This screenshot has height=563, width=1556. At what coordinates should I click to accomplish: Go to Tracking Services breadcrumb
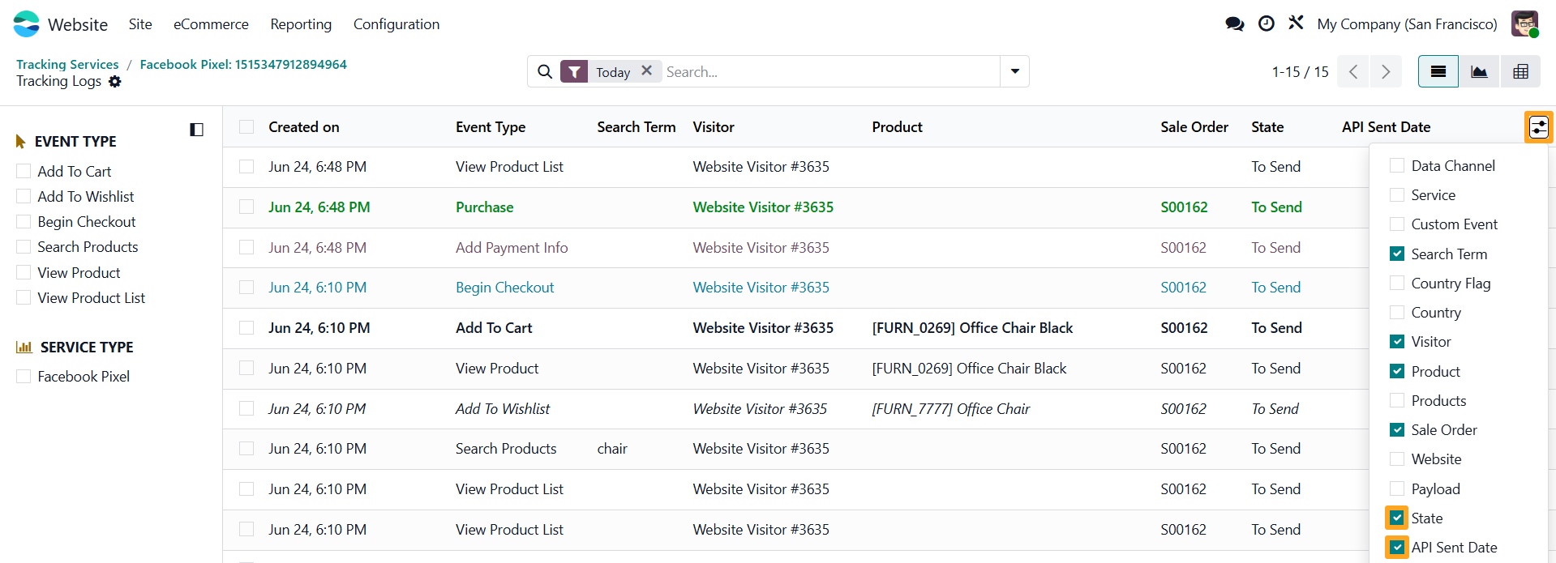pyautogui.click(x=67, y=64)
